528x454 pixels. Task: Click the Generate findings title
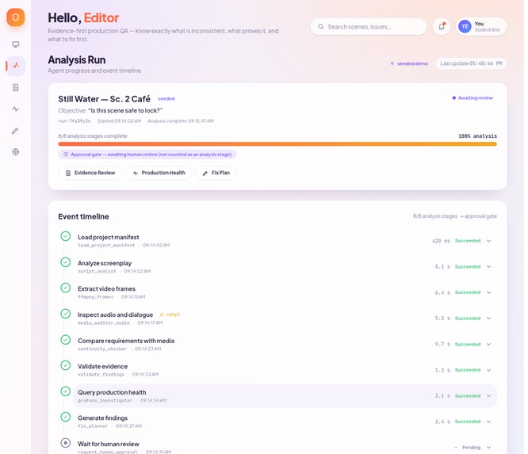[103, 418]
